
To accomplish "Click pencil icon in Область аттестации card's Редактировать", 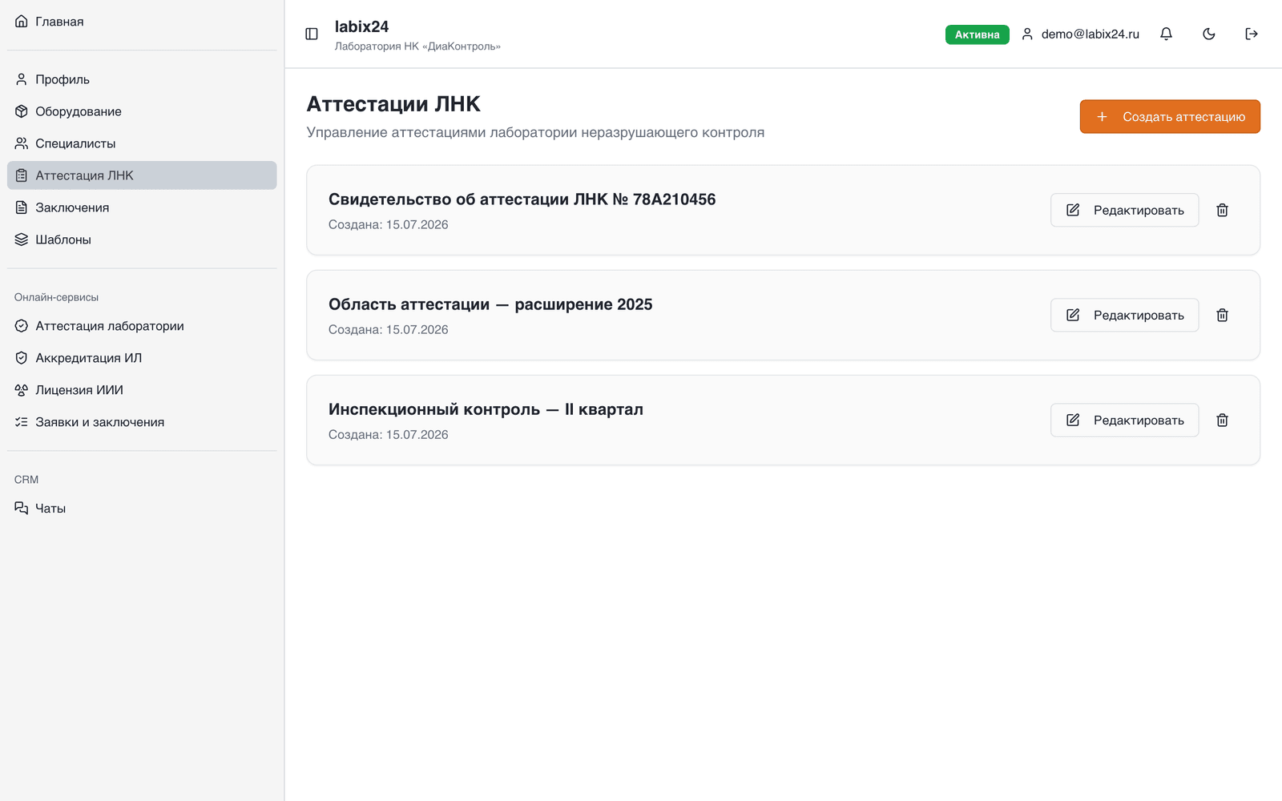I will pyautogui.click(x=1073, y=315).
